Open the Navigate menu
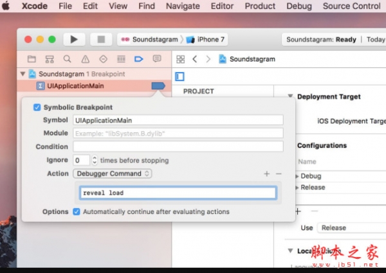The image size is (386, 273). pyautogui.click(x=183, y=6)
